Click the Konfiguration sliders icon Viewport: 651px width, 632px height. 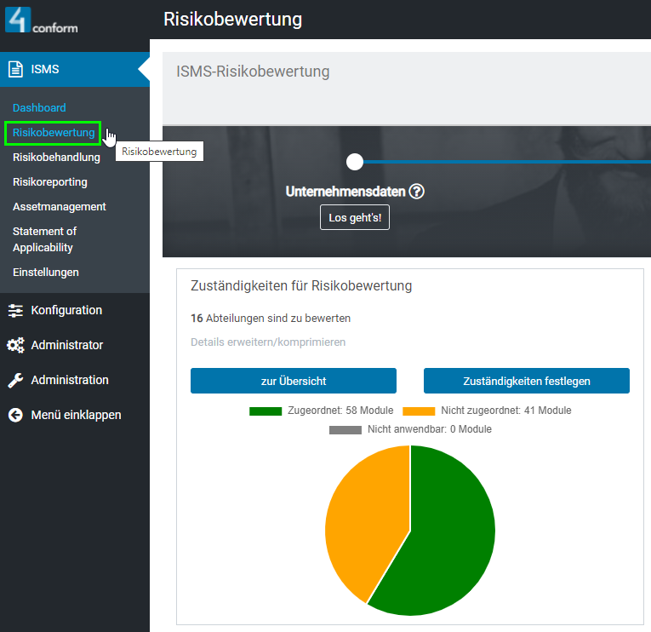pyautogui.click(x=15, y=311)
